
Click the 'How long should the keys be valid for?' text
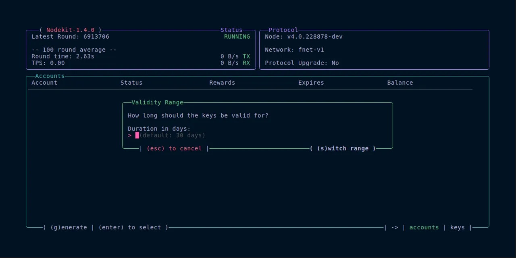click(198, 116)
